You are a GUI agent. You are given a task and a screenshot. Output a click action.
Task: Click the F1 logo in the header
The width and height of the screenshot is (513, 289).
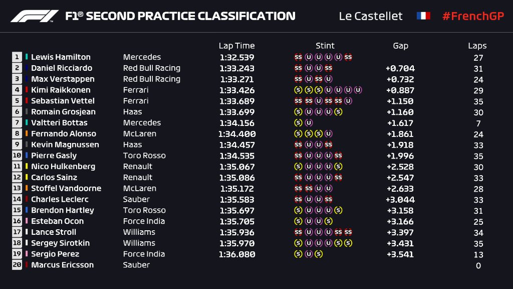(35, 16)
